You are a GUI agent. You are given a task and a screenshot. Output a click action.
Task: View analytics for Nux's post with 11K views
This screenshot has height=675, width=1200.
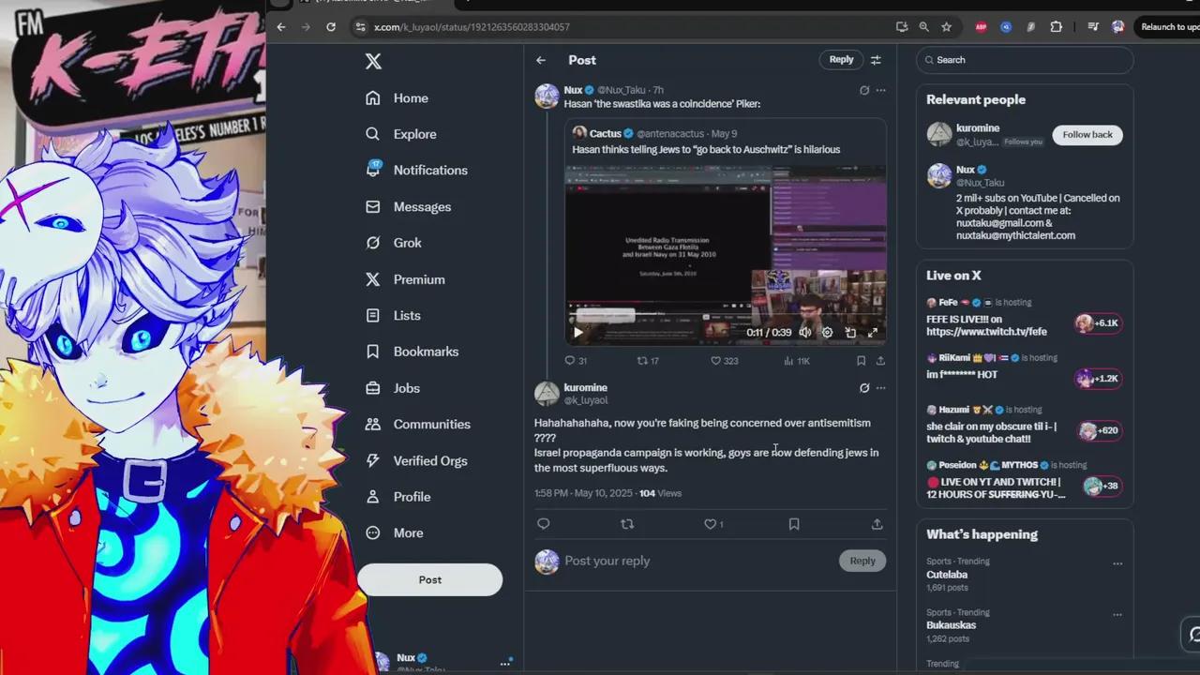[797, 360]
